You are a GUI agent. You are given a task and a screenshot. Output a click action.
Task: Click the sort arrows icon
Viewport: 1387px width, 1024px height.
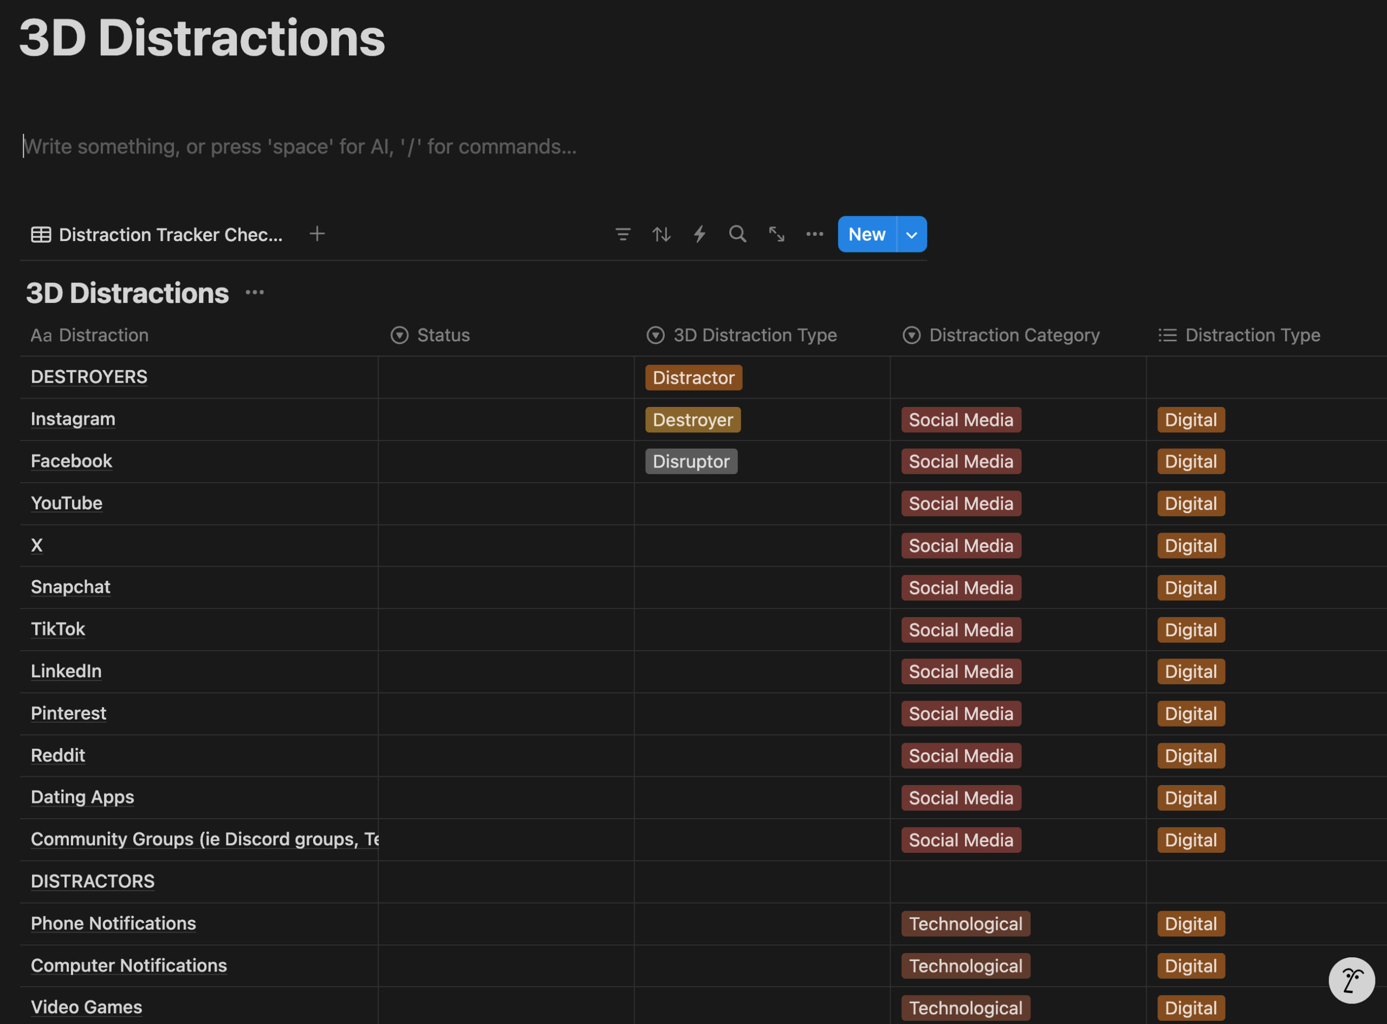pyautogui.click(x=662, y=234)
